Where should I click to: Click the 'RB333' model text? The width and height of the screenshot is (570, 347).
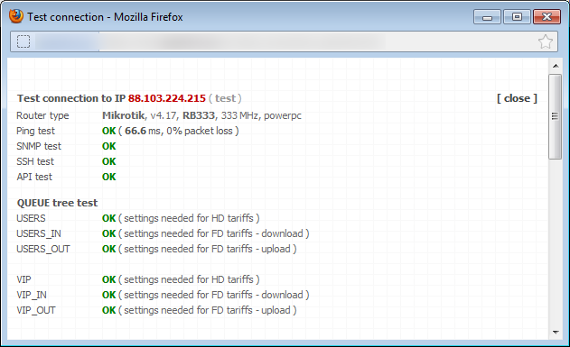199,115
